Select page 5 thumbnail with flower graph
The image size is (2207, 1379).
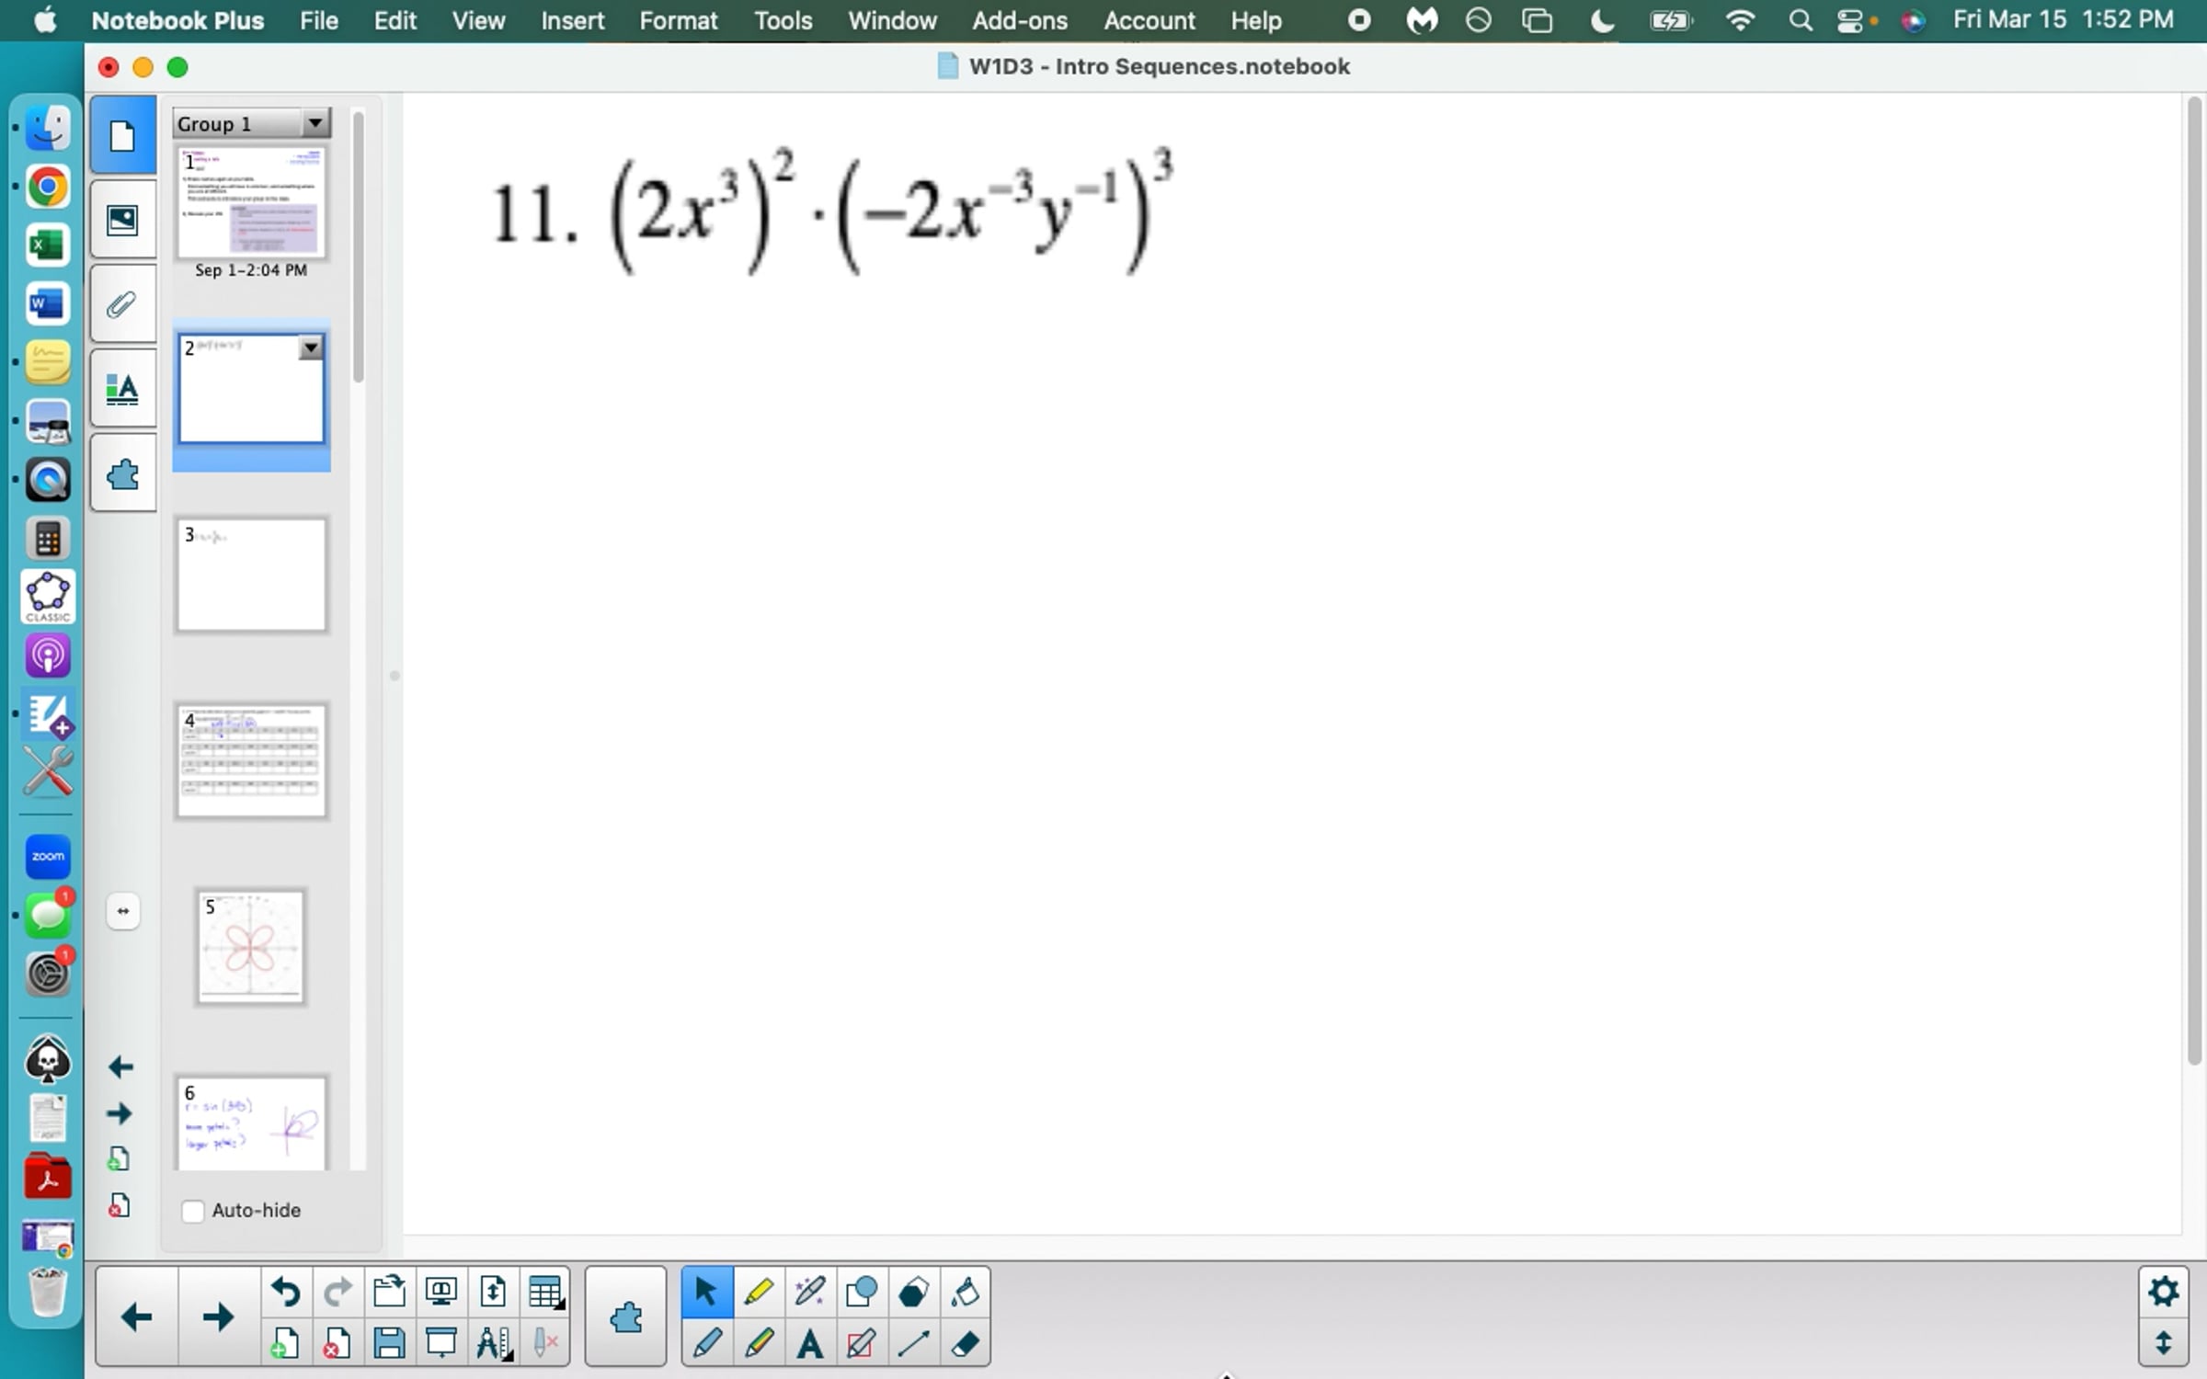tap(250, 947)
